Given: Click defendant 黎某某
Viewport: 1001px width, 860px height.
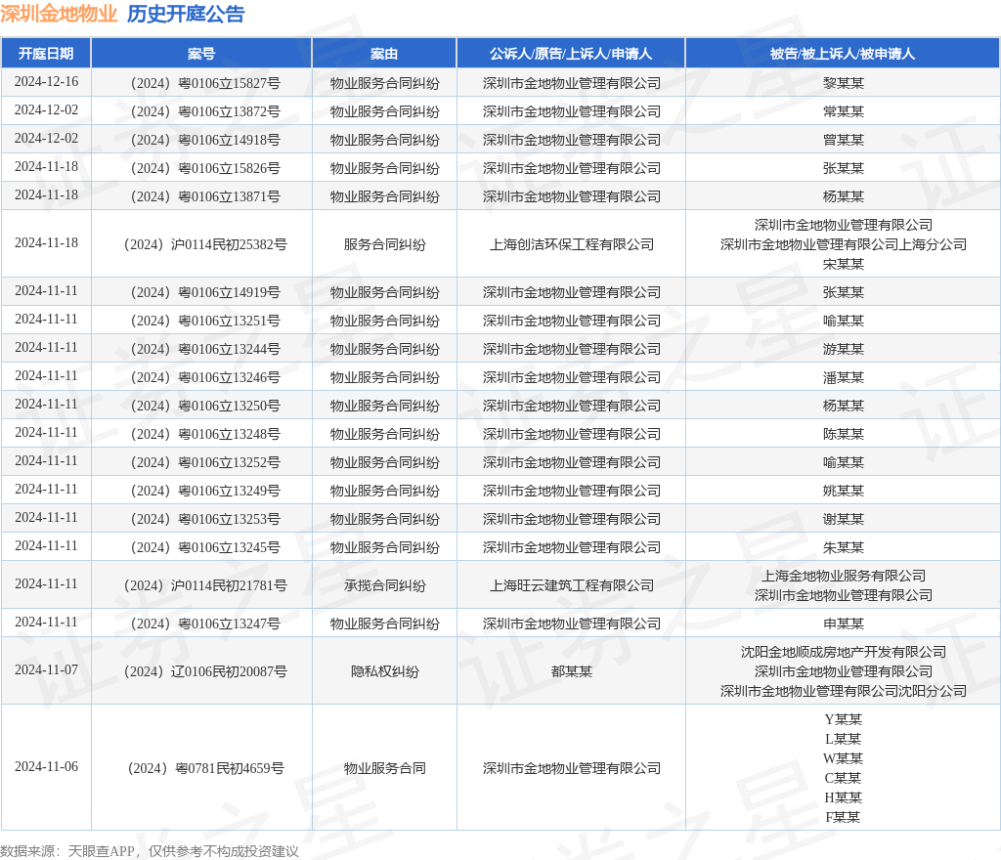Looking at the screenshot, I should tap(844, 83).
